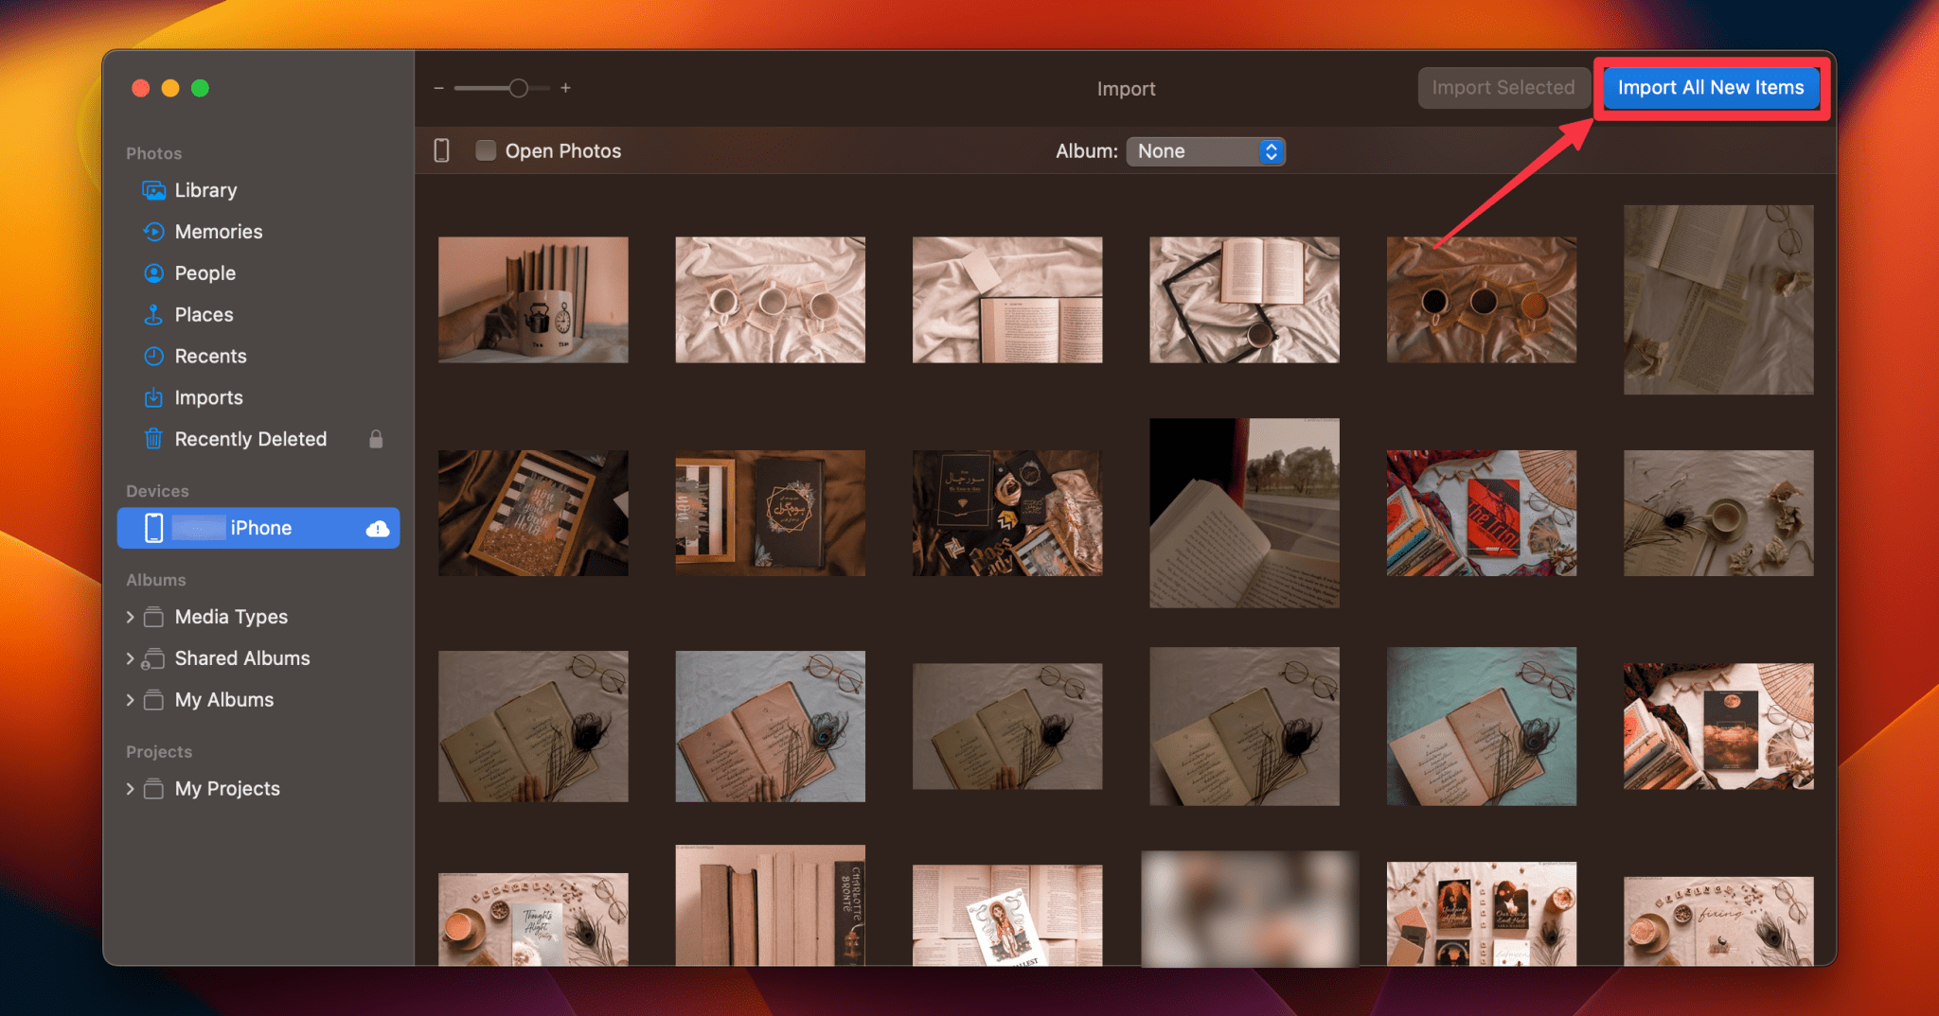Click Import All New Items
This screenshot has width=1939, height=1016.
[x=1710, y=87]
